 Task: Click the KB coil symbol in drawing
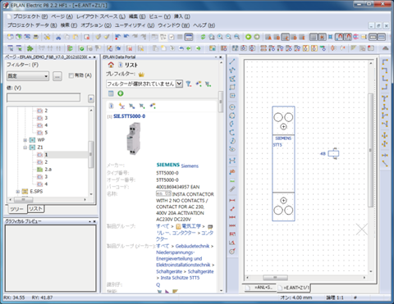[x=333, y=153]
